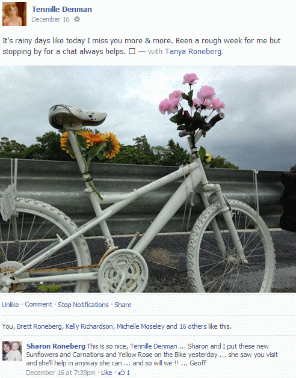
Task: Click Comment under the photo
Action: pos(39,305)
